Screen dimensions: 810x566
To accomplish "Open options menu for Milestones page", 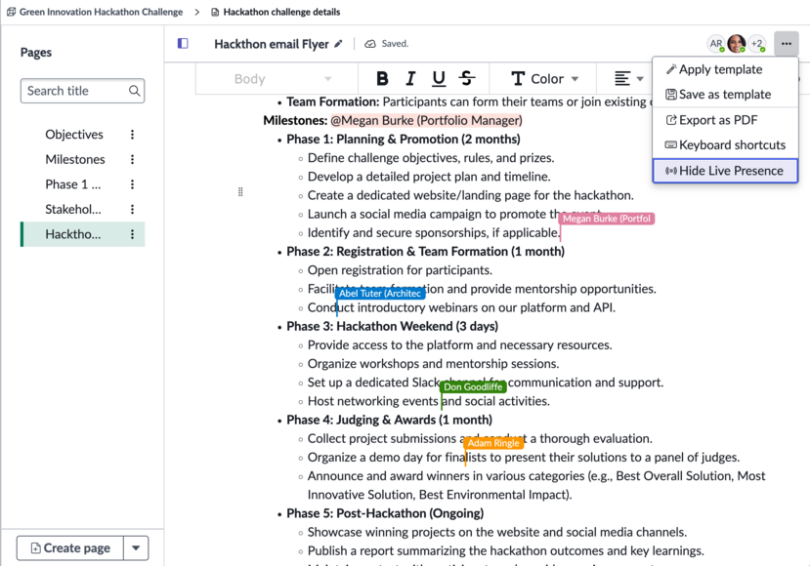I will point(132,159).
